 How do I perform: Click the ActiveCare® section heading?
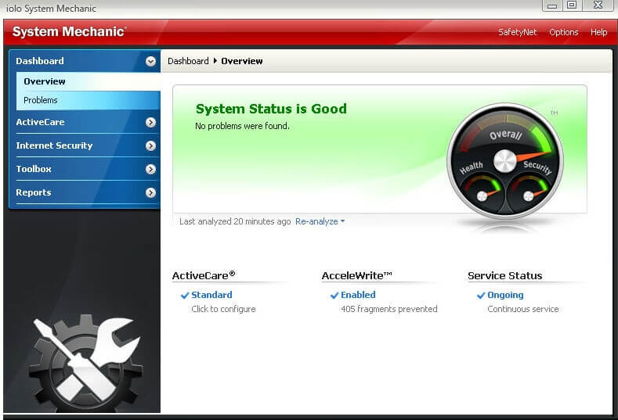(x=204, y=275)
